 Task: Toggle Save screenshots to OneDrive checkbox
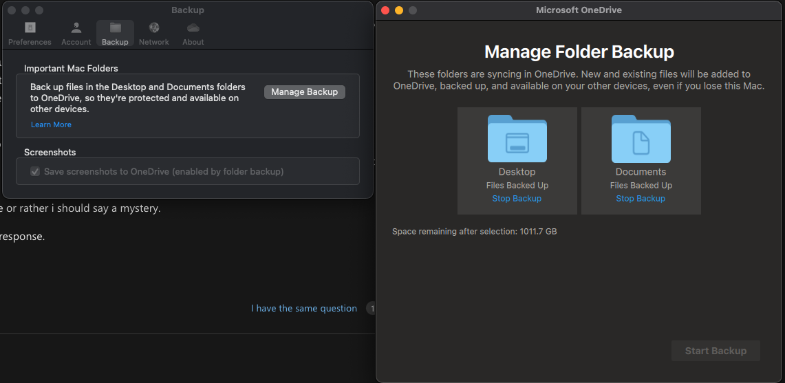pos(35,172)
